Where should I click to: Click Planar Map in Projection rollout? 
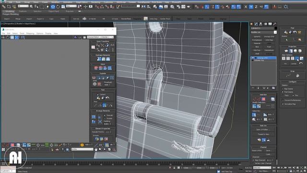pyautogui.click(x=286, y=51)
